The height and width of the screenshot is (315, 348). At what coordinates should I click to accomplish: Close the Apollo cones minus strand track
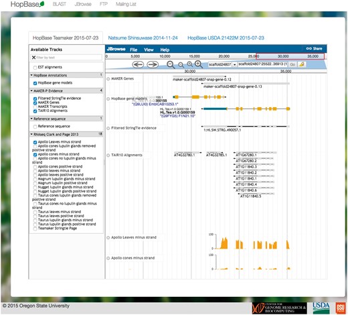coord(108,258)
